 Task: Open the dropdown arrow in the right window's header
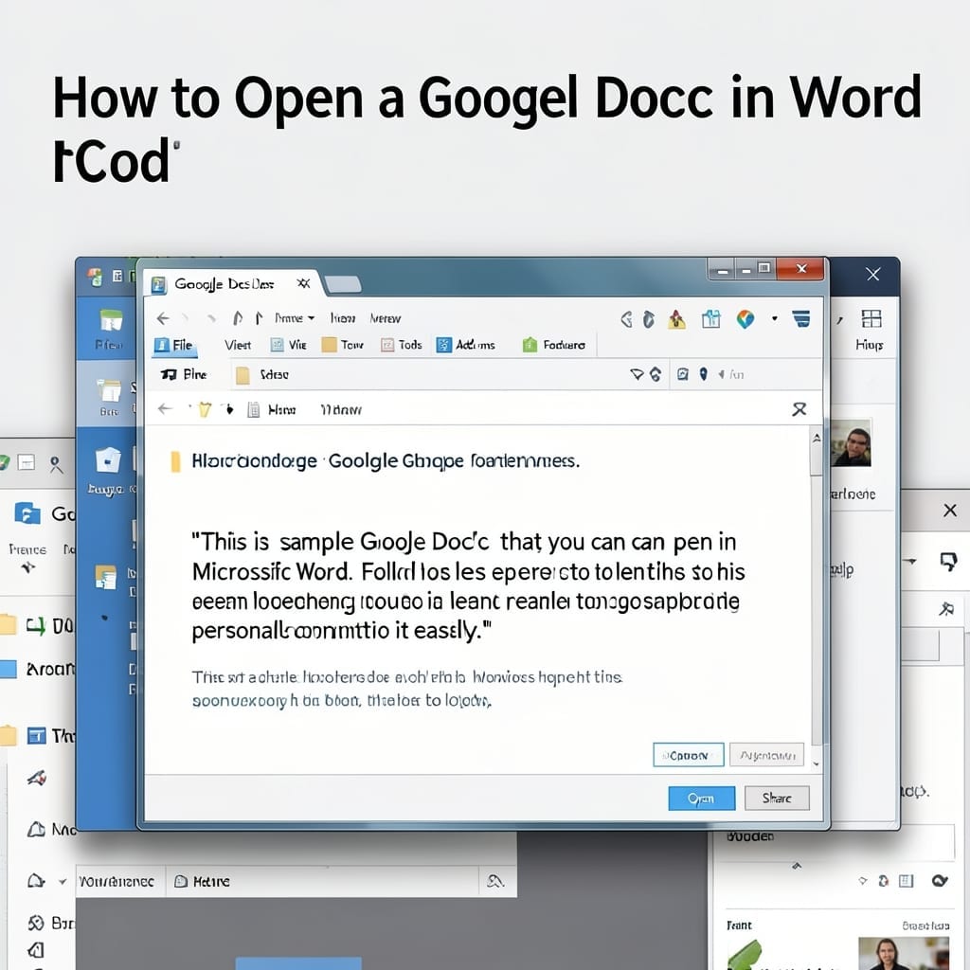point(910,561)
